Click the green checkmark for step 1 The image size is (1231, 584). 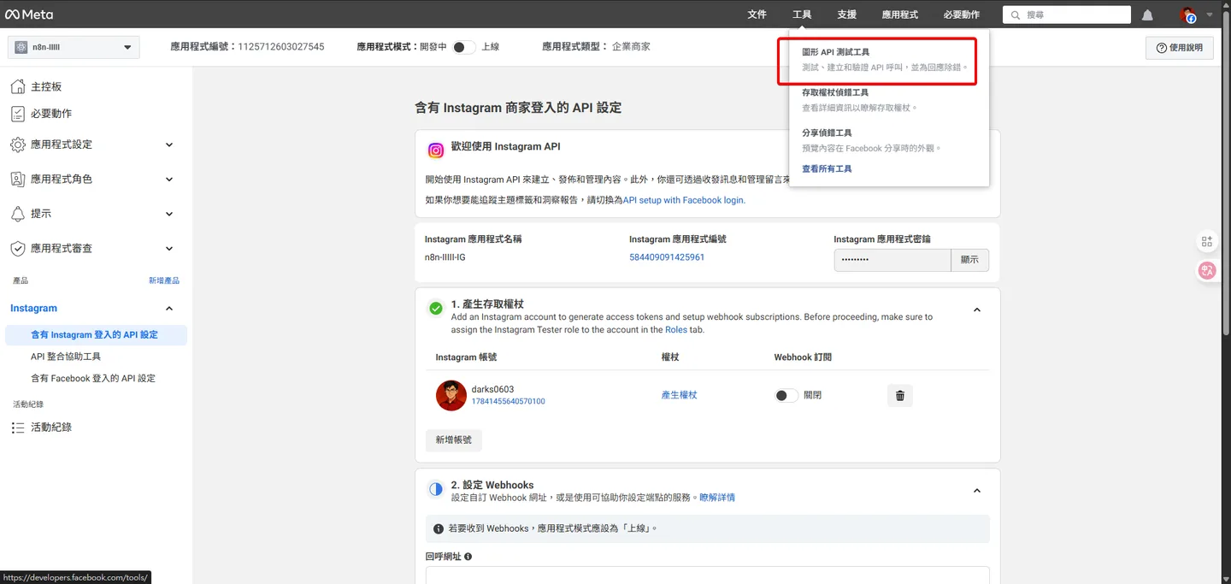[x=436, y=308]
